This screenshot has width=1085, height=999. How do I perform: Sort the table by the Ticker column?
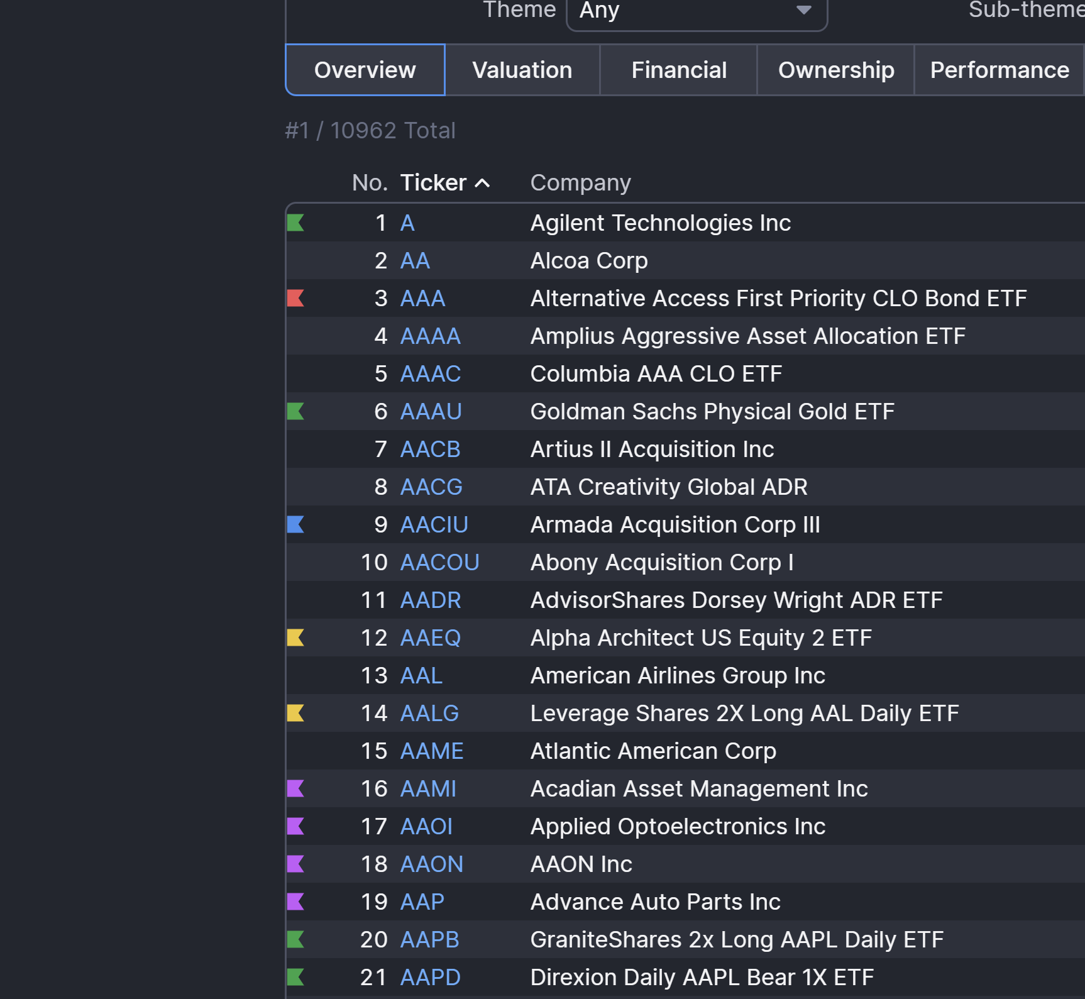click(434, 183)
